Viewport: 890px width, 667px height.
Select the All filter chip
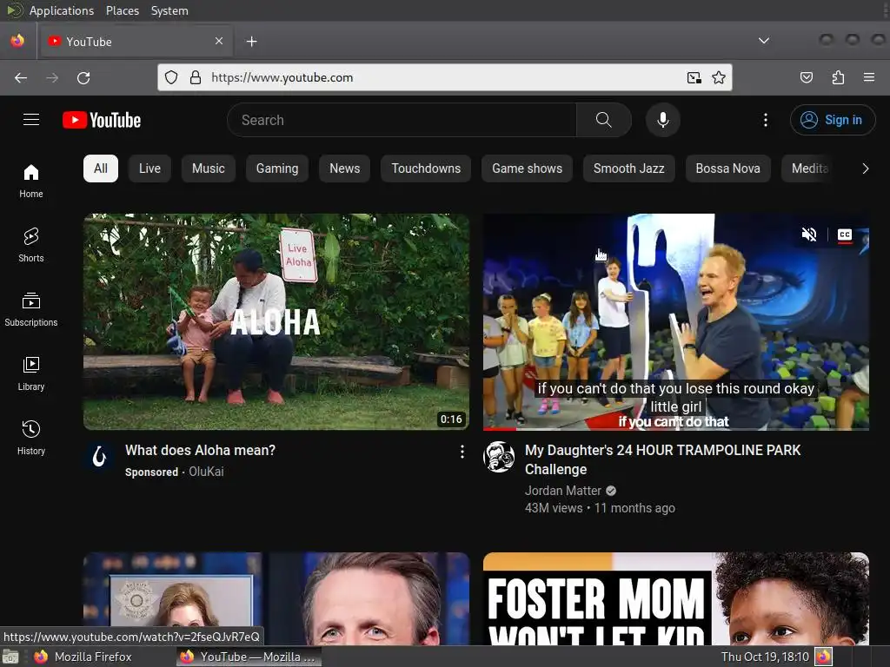tap(101, 168)
